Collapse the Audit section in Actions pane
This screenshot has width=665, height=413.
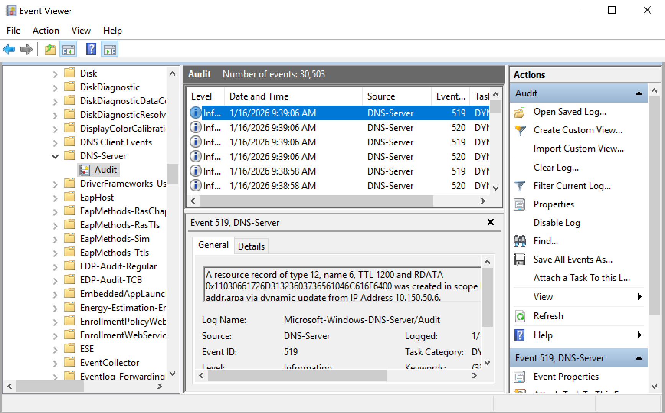pos(639,93)
